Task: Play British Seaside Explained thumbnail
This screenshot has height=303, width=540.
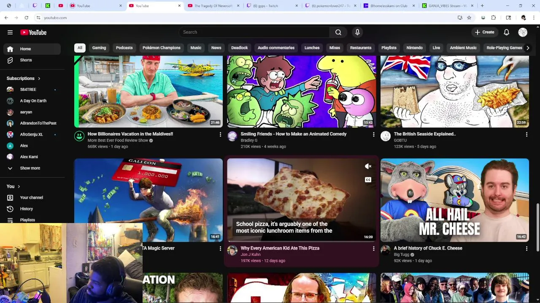Action: coord(455,91)
